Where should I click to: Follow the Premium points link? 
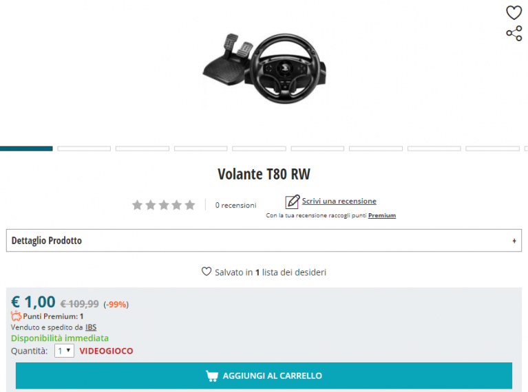382,215
